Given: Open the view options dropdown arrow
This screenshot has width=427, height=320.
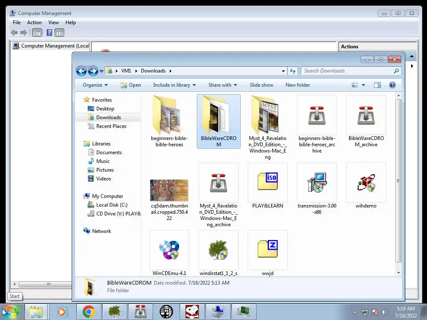Looking at the screenshot, I should [363, 85].
